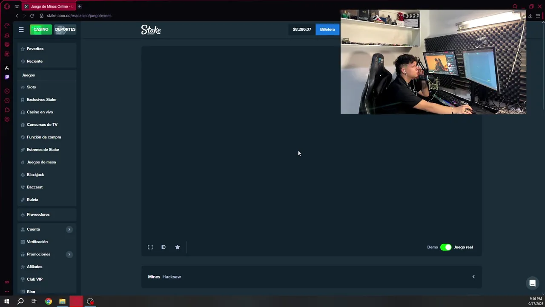Image resolution: width=545 pixels, height=307 pixels.
Task: Go back in browser history
Action: click(x=17, y=16)
